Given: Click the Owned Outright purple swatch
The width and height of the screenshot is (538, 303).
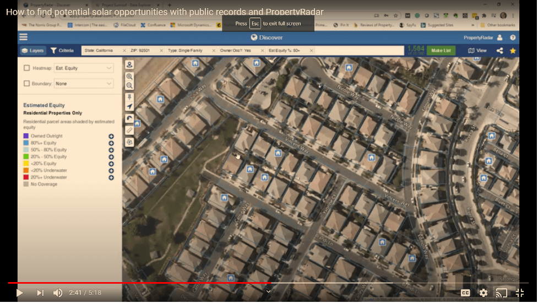Looking at the screenshot, I should tap(26, 136).
